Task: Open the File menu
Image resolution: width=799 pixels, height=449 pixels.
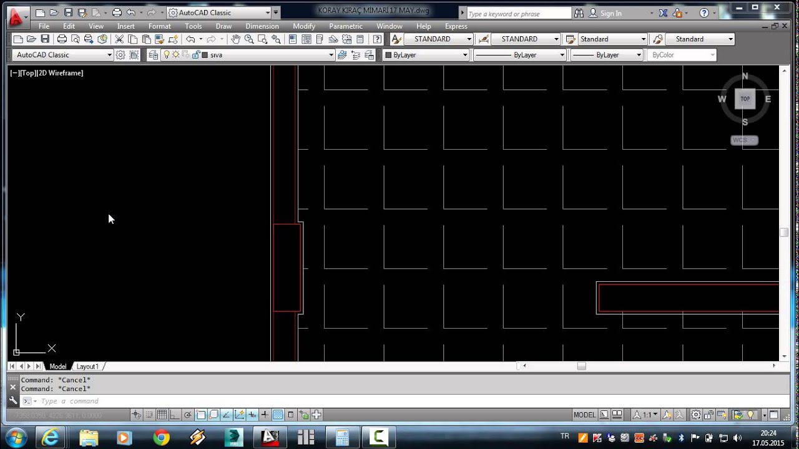Action: [44, 26]
